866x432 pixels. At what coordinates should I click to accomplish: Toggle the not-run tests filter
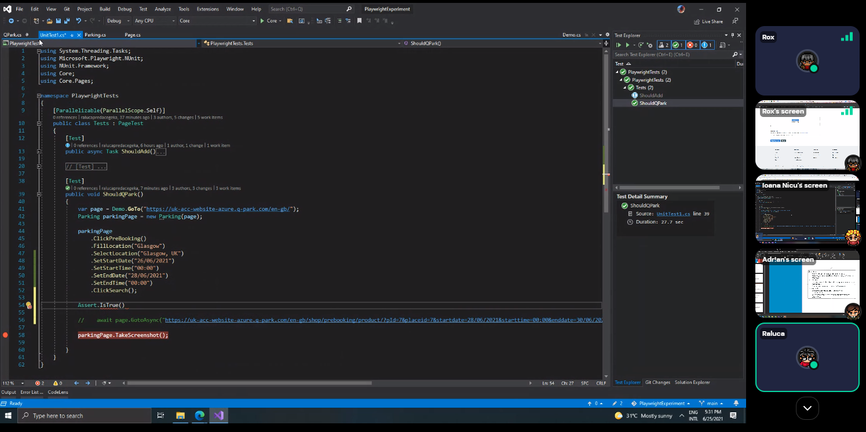[x=707, y=45]
